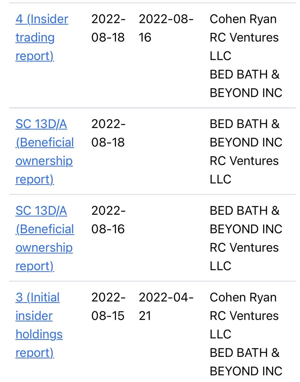Click BED BATH & BEYOND INC in first SC 13D/A row
The width and height of the screenshot is (300, 382).
[246, 133]
